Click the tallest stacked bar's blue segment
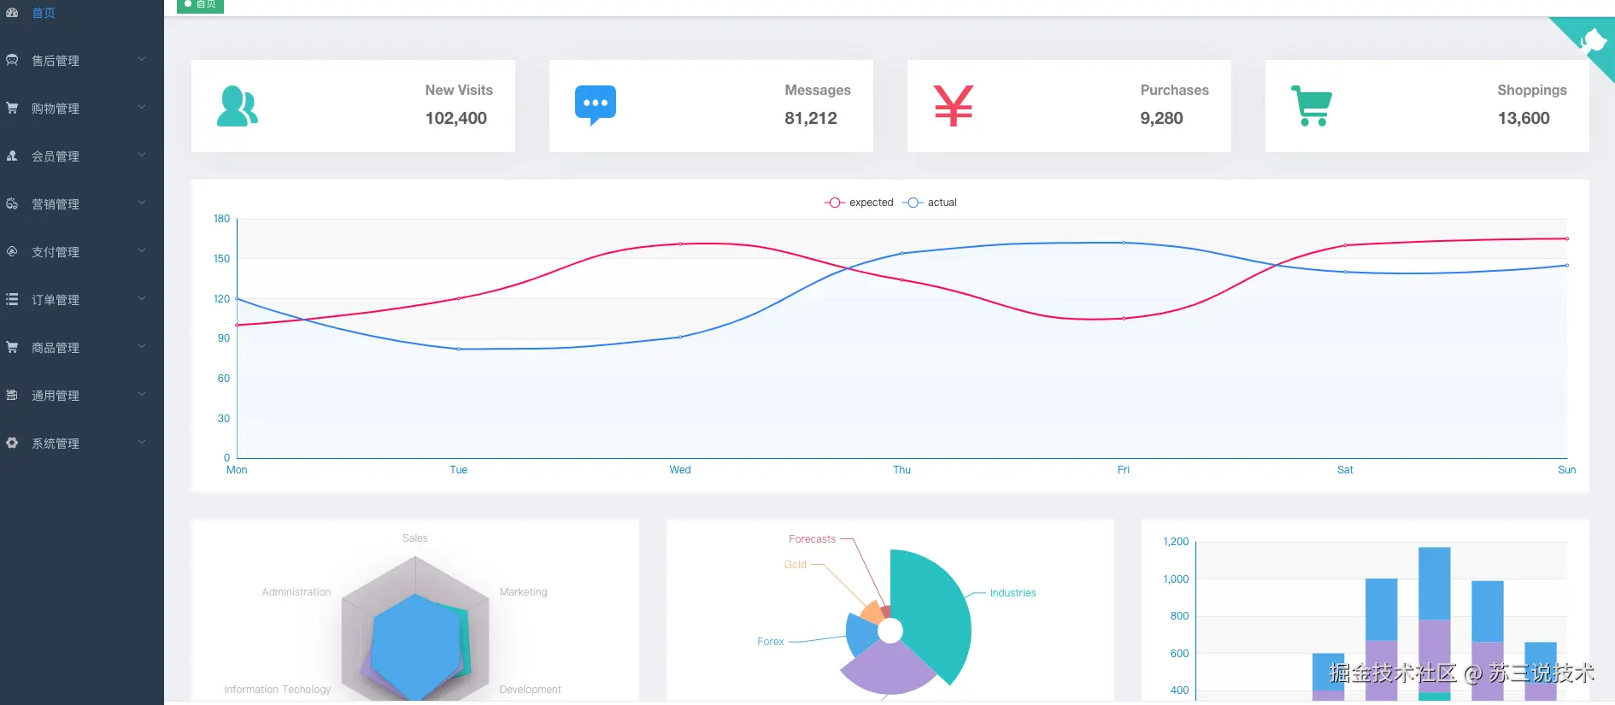This screenshot has width=1615, height=705. pyautogui.click(x=1434, y=583)
